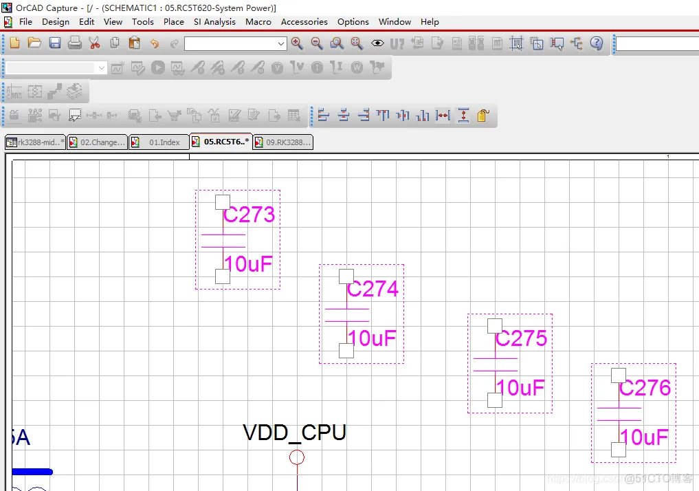Zoom to fit all objects
The image size is (699, 491).
pyautogui.click(x=357, y=43)
